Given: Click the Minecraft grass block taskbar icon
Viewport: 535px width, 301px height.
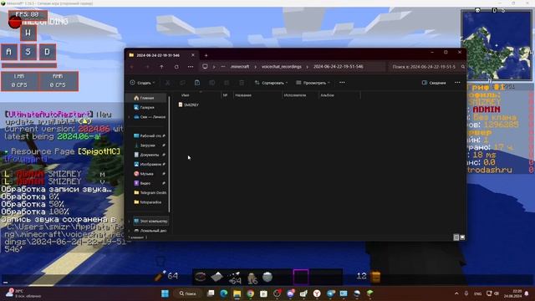Looking at the screenshot, I should pyautogui.click(x=370, y=293).
